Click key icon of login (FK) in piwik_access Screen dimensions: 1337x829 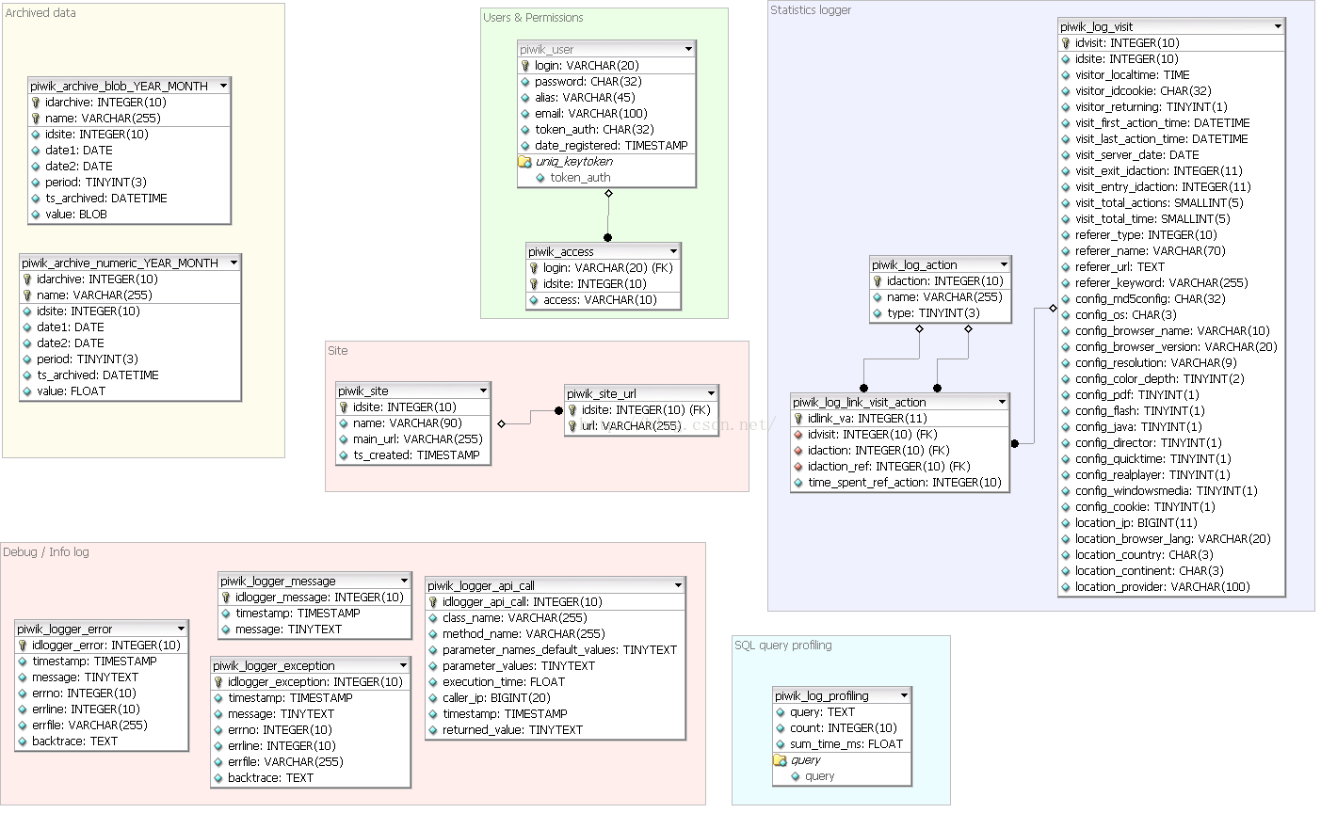click(x=534, y=268)
